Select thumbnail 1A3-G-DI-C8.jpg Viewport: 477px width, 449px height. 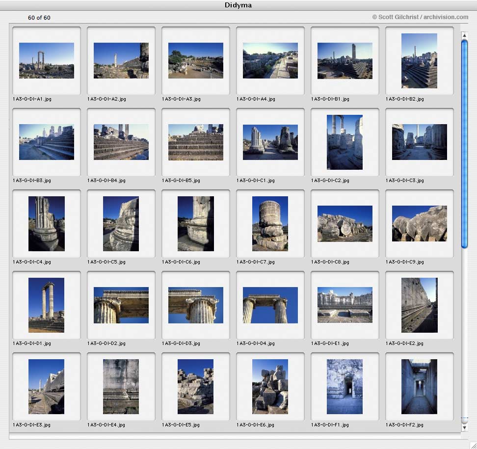pyautogui.click(x=344, y=224)
